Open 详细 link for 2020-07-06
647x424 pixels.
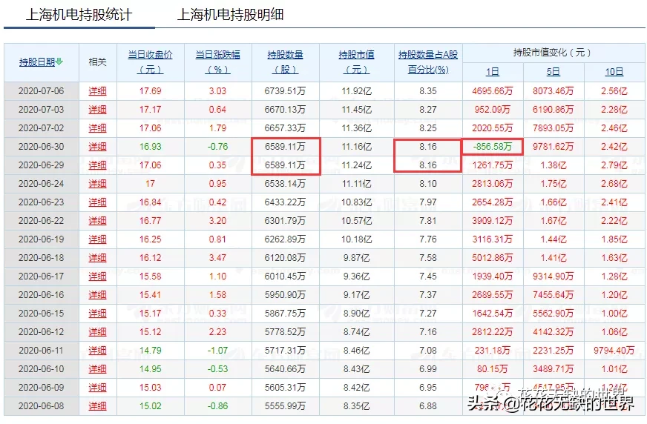(x=97, y=91)
